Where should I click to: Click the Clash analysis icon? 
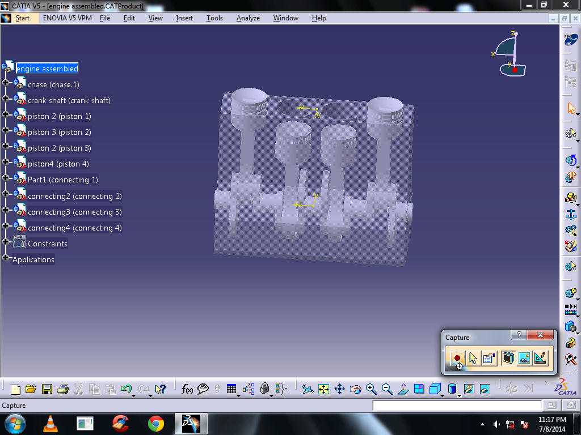click(571, 326)
